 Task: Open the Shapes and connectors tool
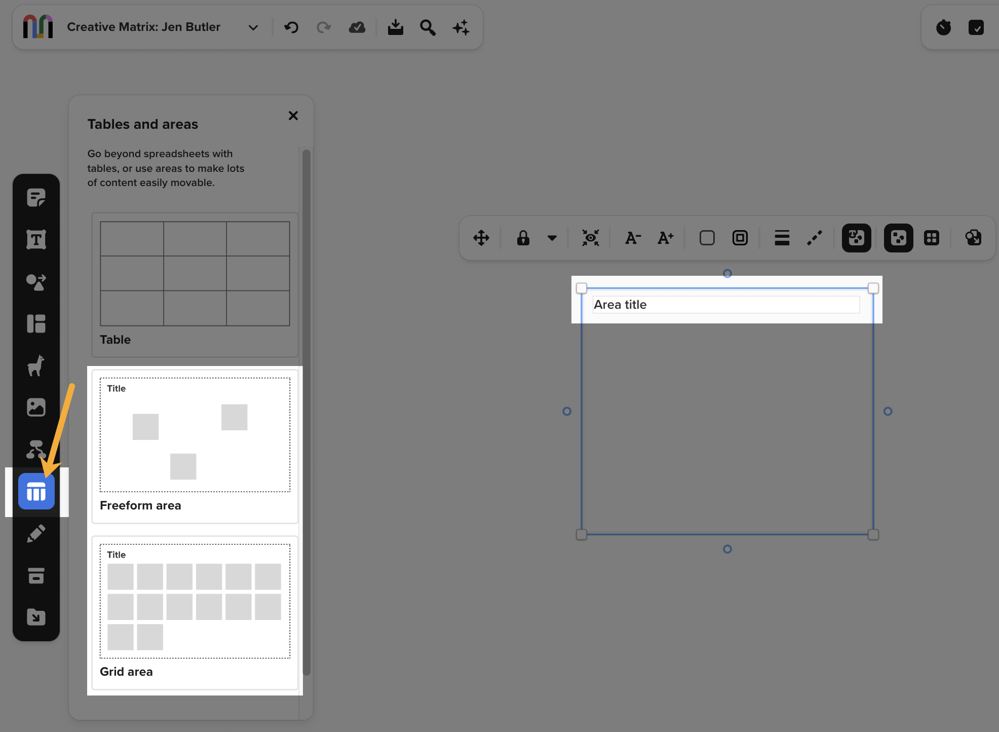(36, 282)
